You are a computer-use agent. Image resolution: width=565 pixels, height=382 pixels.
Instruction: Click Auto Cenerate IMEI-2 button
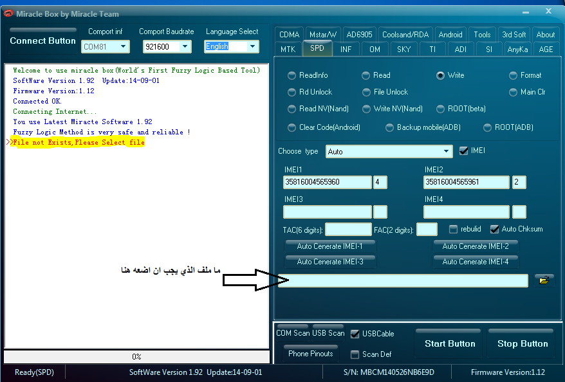point(476,246)
